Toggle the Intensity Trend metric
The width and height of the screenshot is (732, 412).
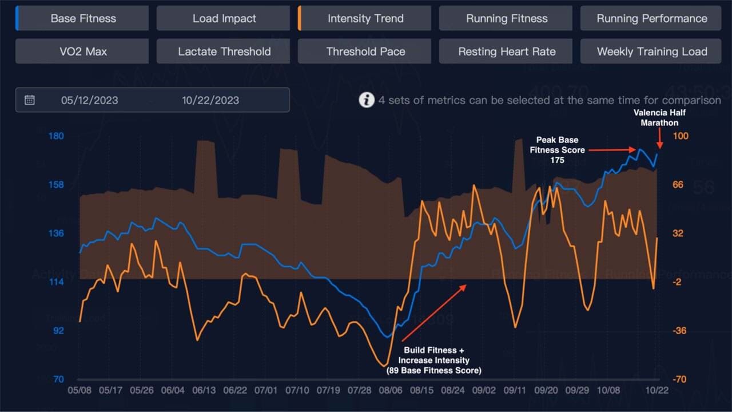(365, 18)
